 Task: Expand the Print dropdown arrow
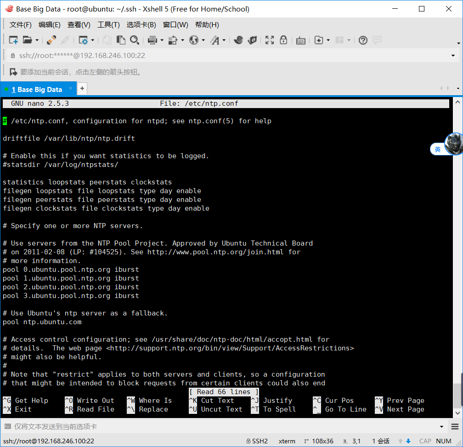point(162,40)
